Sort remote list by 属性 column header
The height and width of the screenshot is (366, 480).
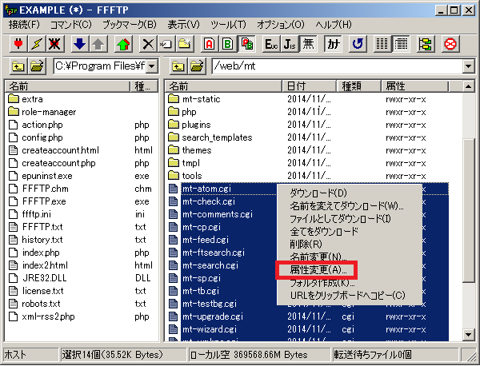pyautogui.click(x=415, y=86)
